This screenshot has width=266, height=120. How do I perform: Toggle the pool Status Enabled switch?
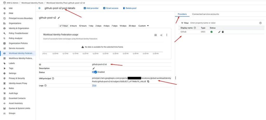pyautogui.click(x=95, y=72)
